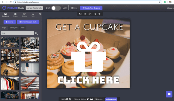Open the Shapes panel tab
This screenshot has width=174, height=101.
click(x=15, y=15)
